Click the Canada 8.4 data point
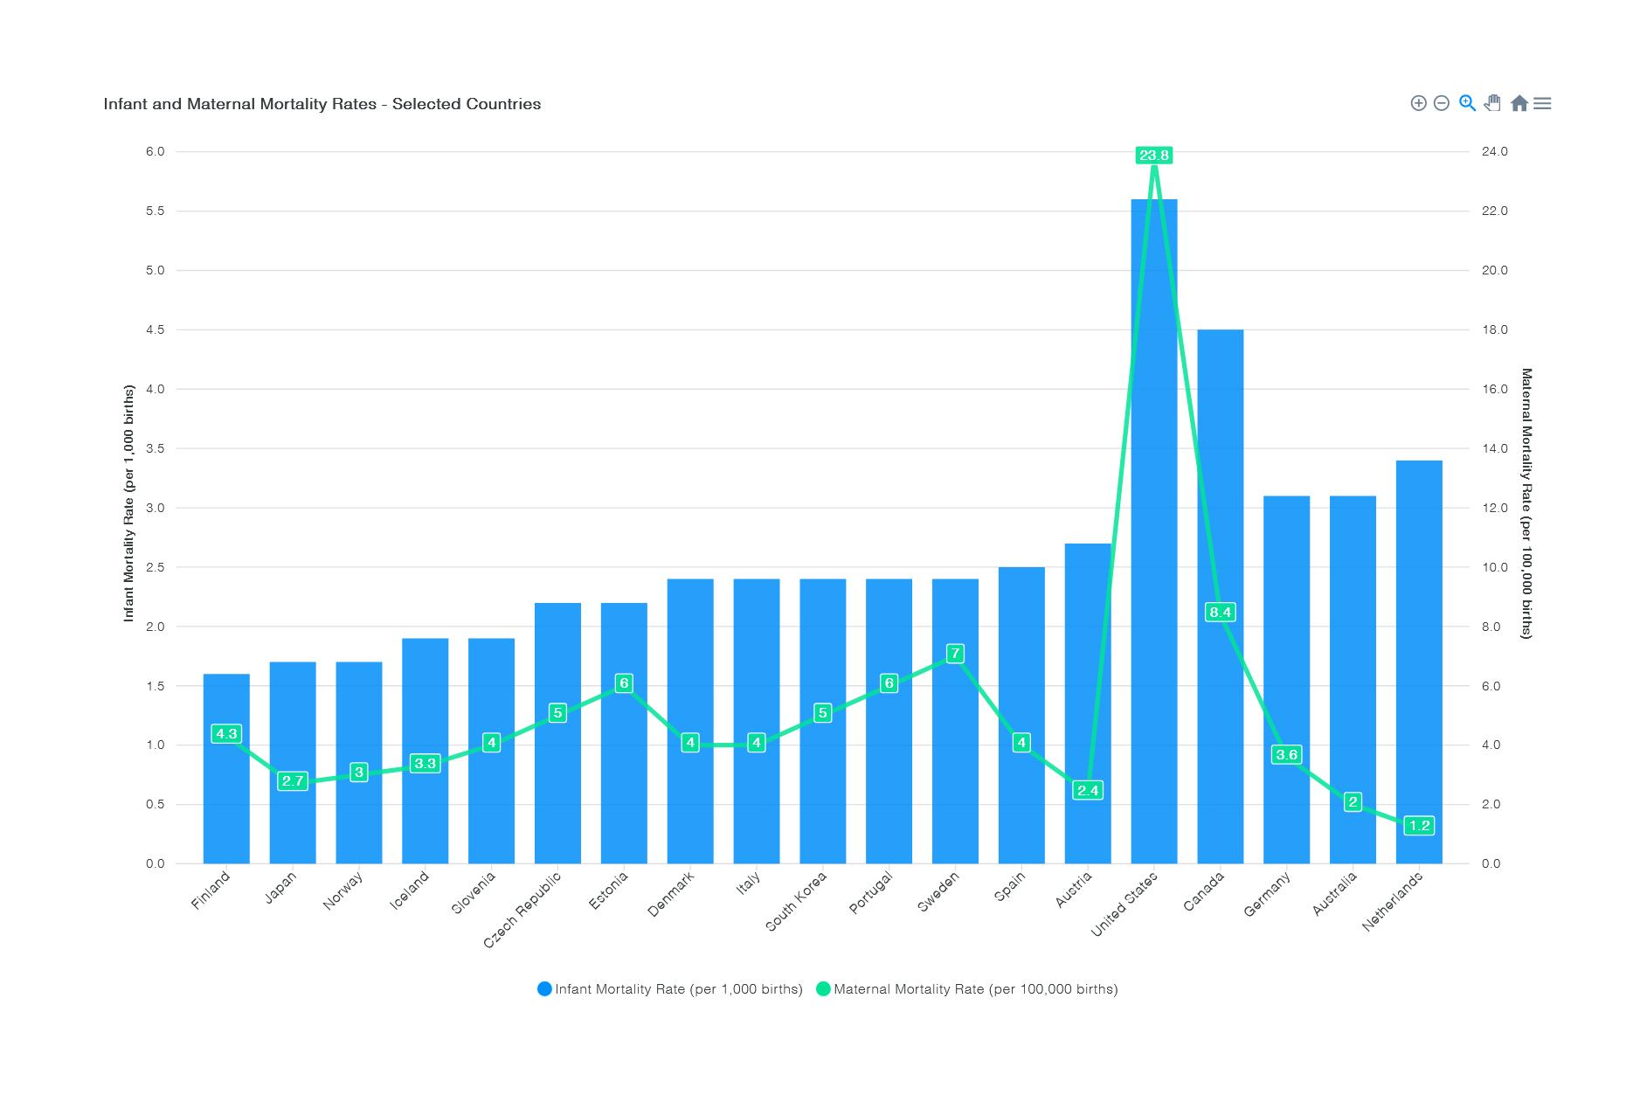This screenshot has width=1640, height=1095. click(1220, 613)
